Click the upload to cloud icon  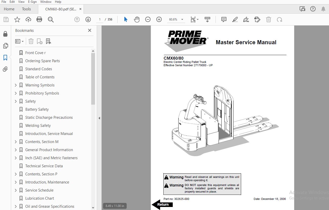tap(28, 19)
